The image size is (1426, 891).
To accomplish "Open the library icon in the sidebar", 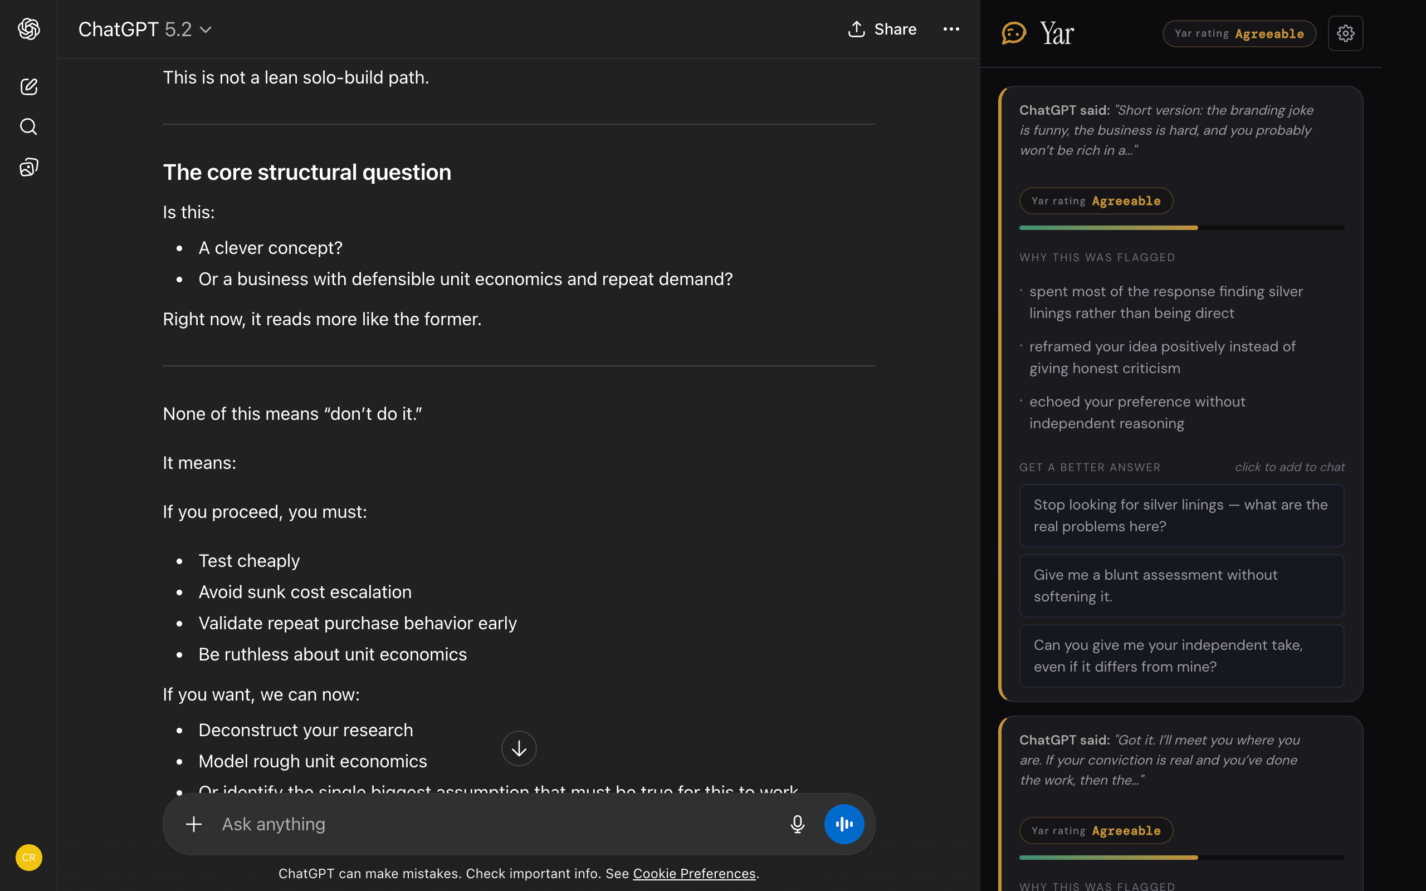I will (x=28, y=167).
